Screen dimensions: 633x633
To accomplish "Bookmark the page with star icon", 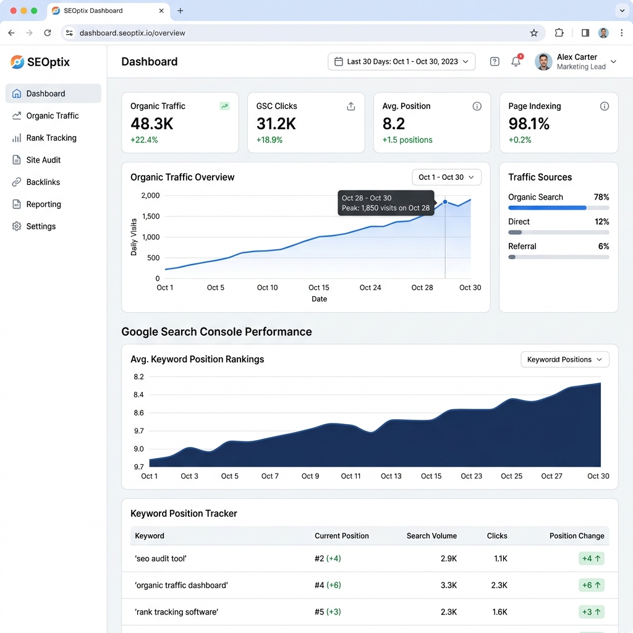I will tap(533, 33).
